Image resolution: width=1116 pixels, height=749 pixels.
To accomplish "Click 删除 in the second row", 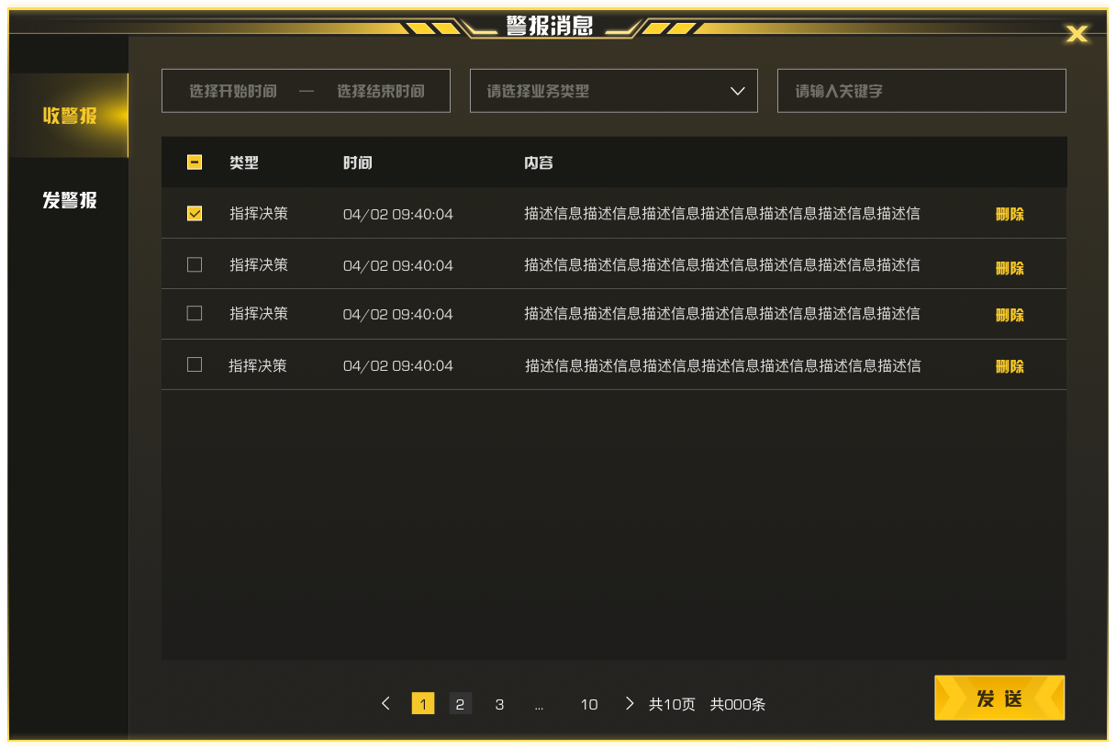I will tap(1010, 268).
